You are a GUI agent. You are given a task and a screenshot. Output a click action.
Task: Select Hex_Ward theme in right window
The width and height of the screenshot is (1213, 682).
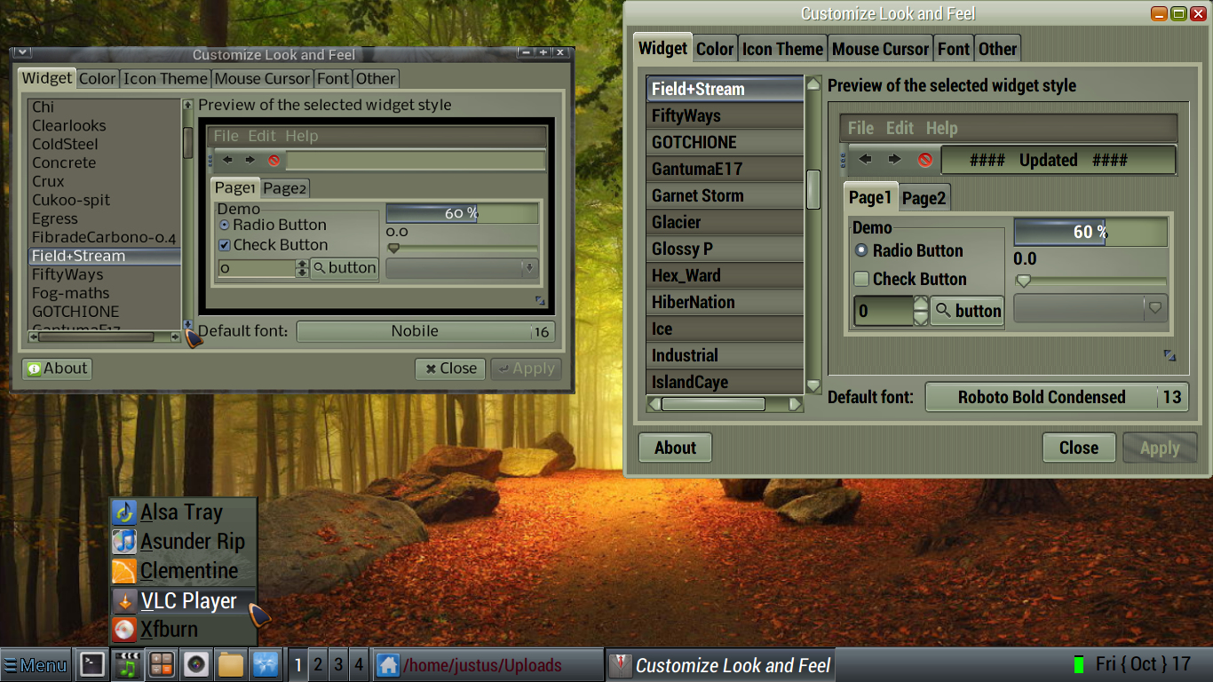(725, 275)
